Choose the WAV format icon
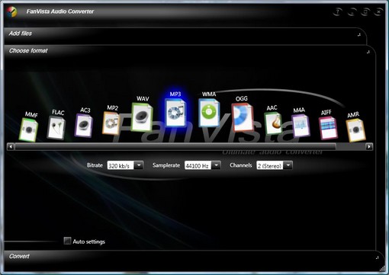This screenshot has width=389, height=275. (x=142, y=117)
